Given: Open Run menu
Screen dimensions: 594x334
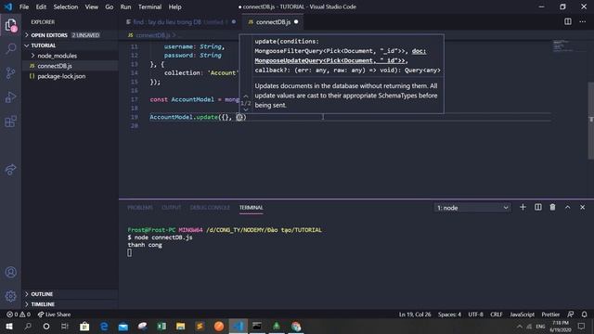Looking at the screenshot, I should (125, 6).
